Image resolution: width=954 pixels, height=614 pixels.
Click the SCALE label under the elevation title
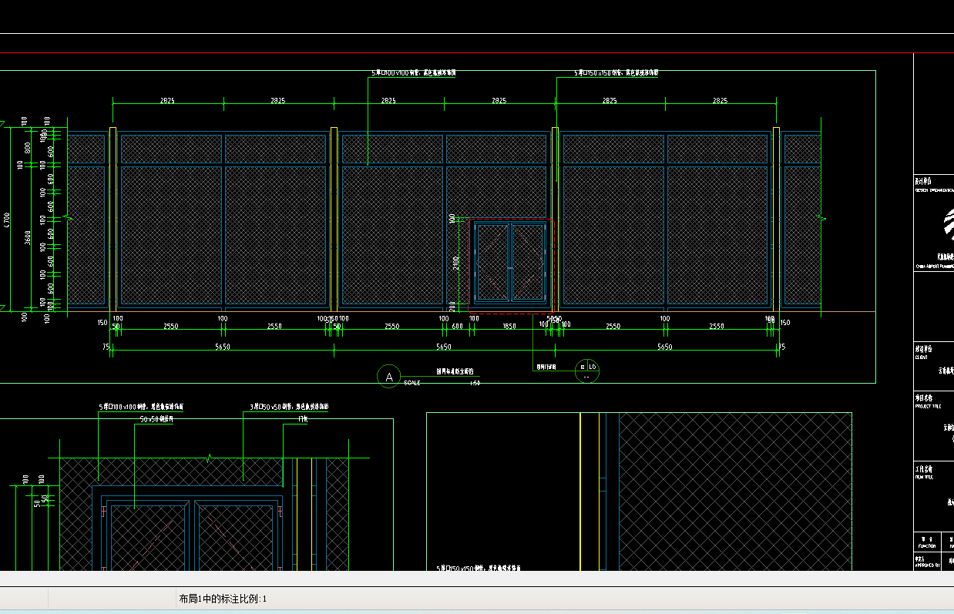click(x=412, y=383)
